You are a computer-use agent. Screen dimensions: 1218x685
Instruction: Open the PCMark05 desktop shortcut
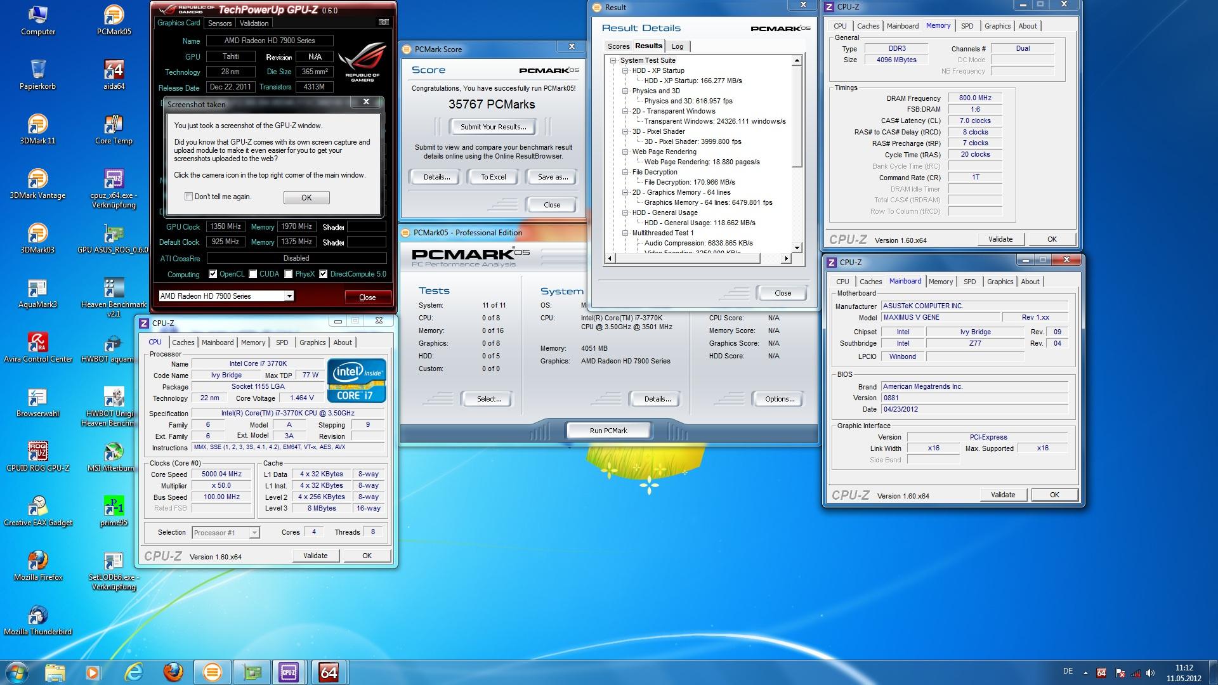click(x=114, y=20)
